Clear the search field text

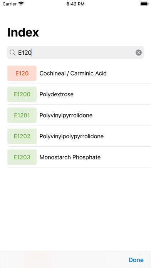[139, 53]
